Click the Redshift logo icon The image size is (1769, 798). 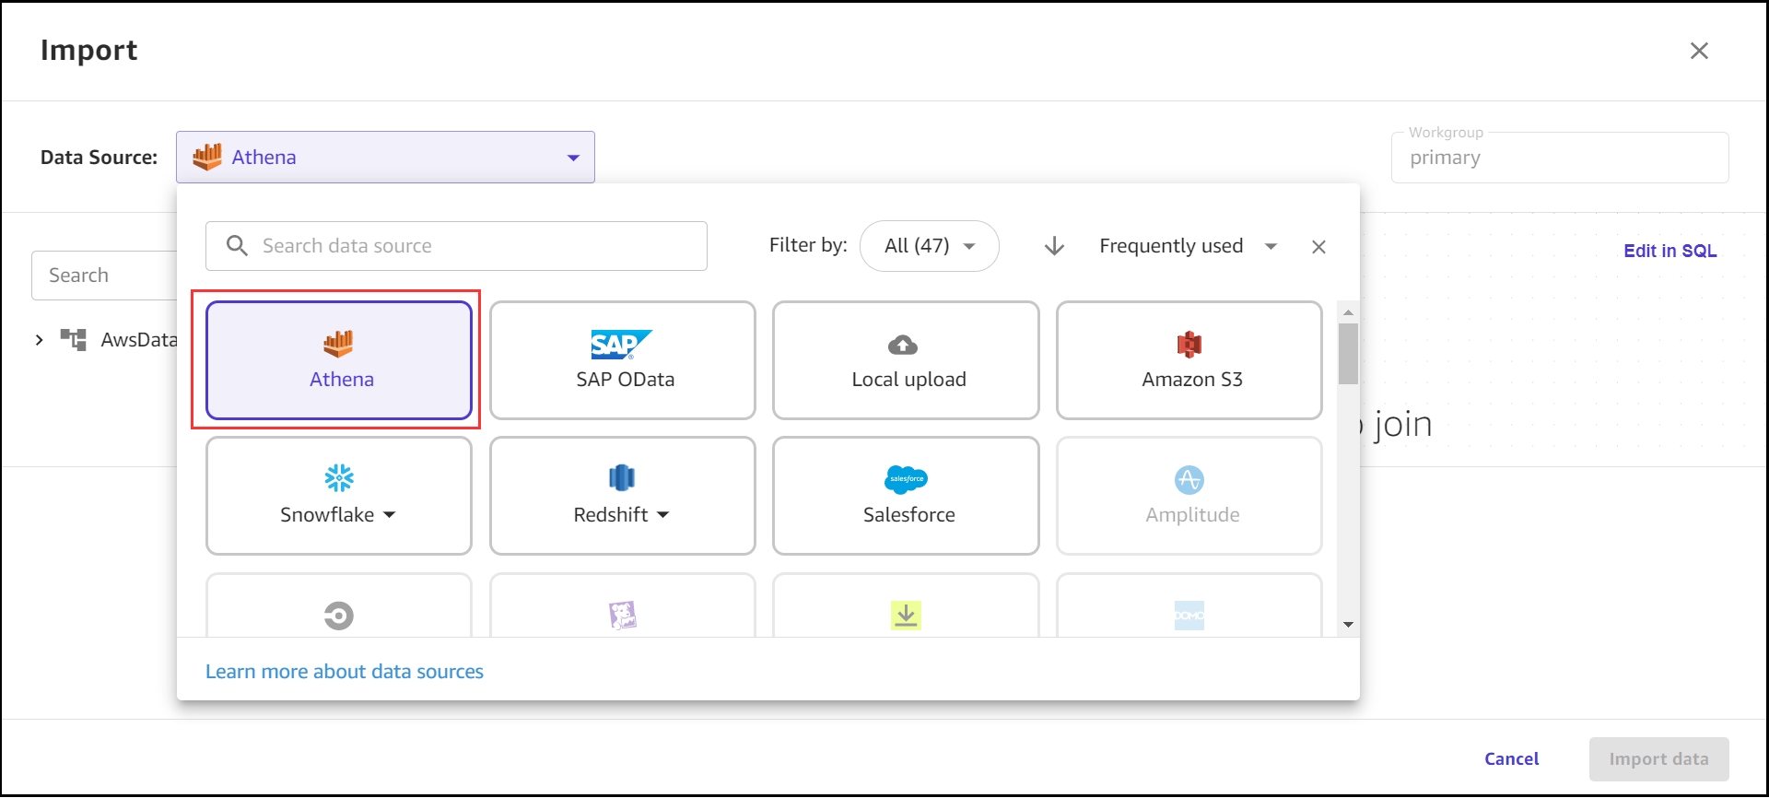(622, 477)
